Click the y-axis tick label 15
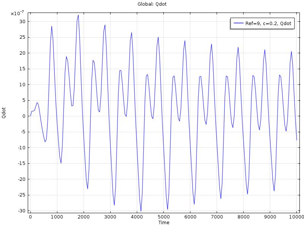Screen dimensions: 304x228 pos(22,69)
